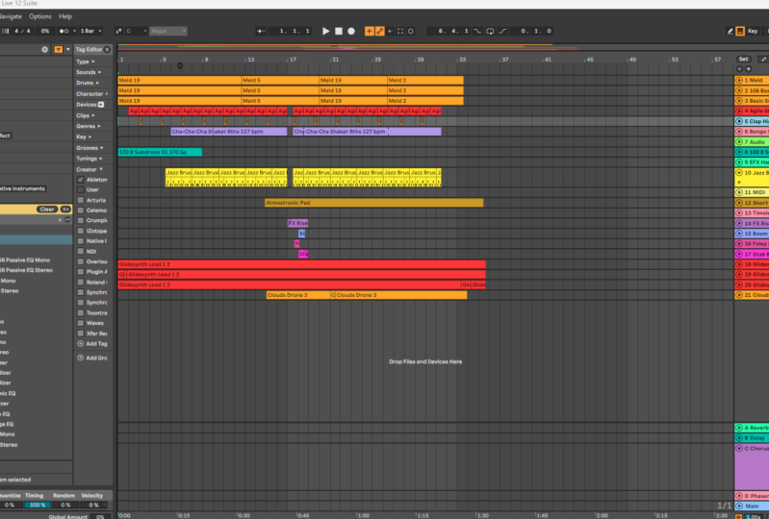Toggle the MIDI Arrangement Overdub plus button
769x519 pixels.
coord(370,31)
